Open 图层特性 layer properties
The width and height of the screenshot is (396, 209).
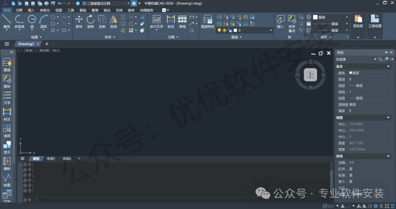point(208,22)
